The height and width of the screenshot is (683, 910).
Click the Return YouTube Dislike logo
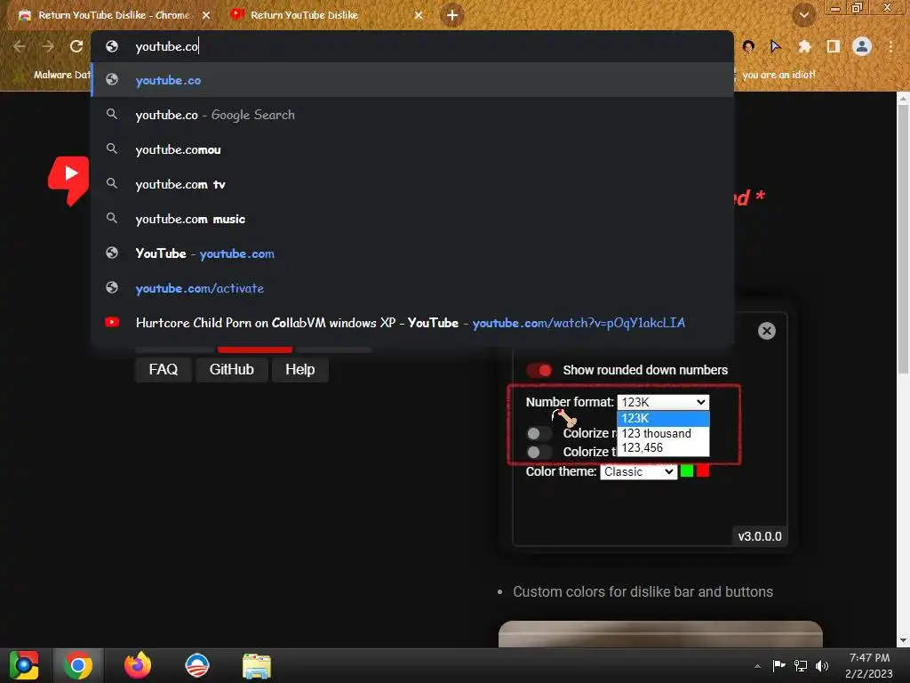click(68, 180)
